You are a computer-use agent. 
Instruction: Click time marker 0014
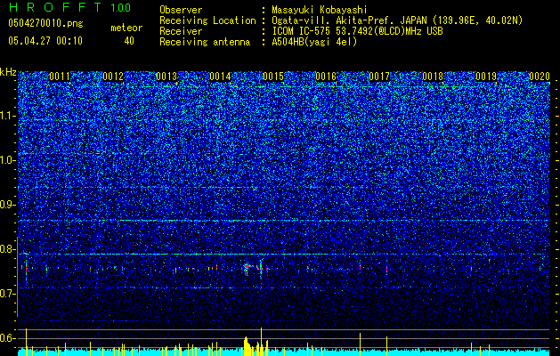pyautogui.click(x=220, y=77)
